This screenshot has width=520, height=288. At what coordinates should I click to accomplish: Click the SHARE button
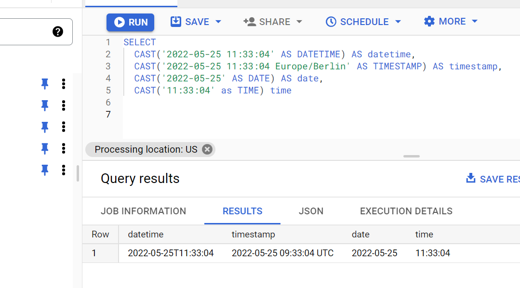267,22
